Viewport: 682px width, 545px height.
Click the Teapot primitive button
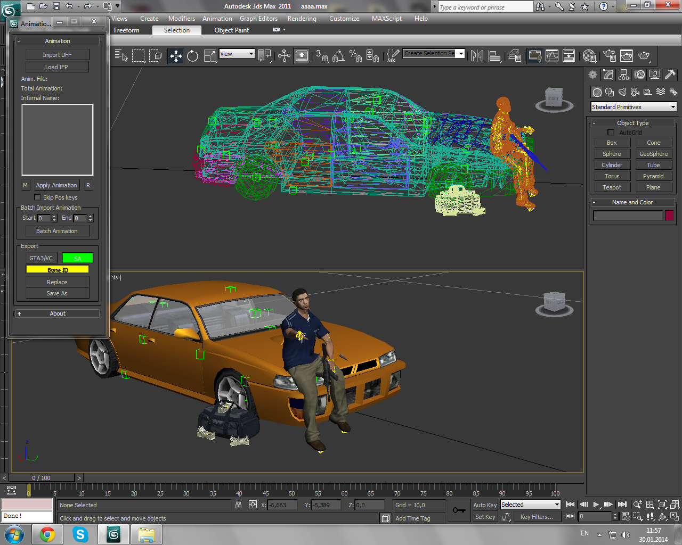click(x=612, y=187)
